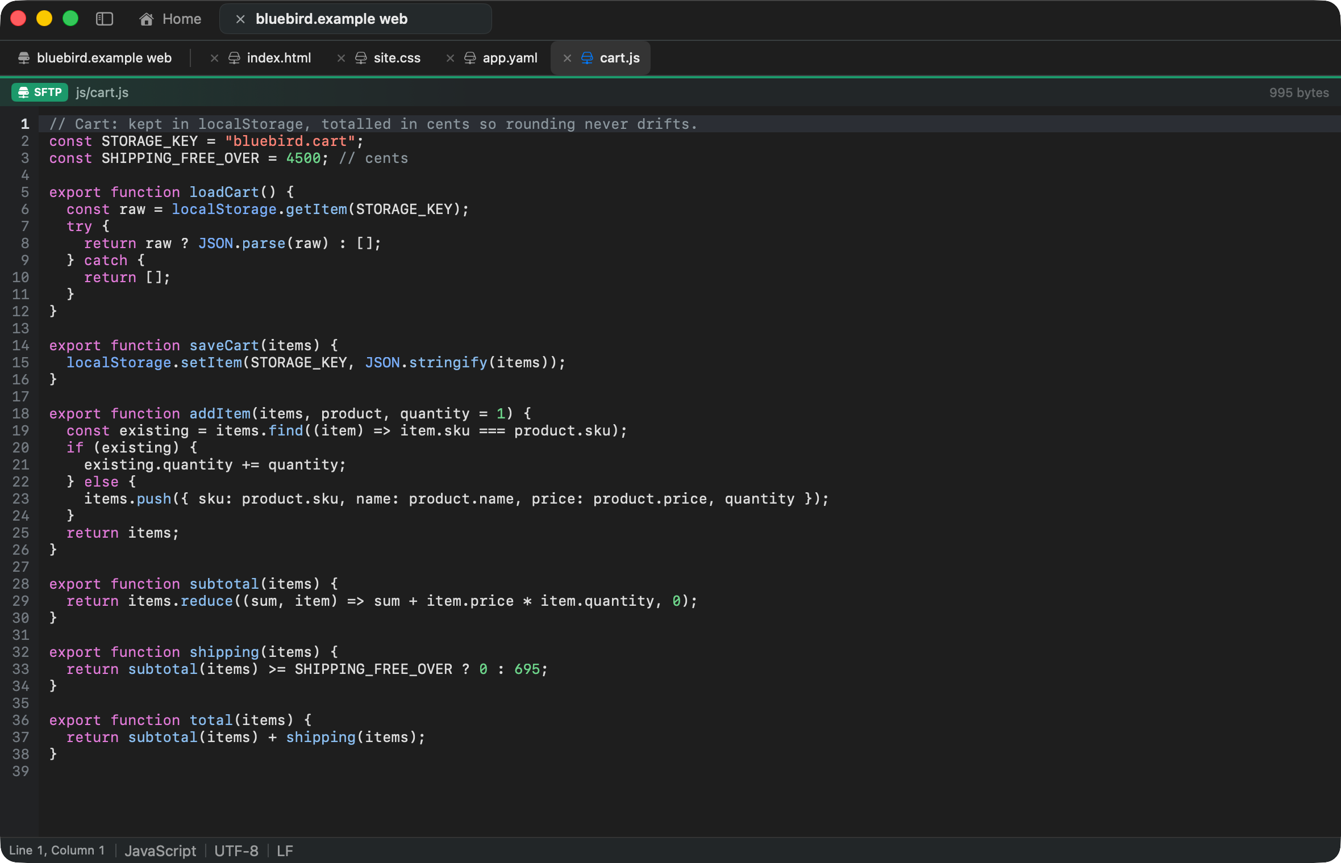Open the Home tab
Image resolution: width=1341 pixels, height=863 pixels.
pos(170,19)
